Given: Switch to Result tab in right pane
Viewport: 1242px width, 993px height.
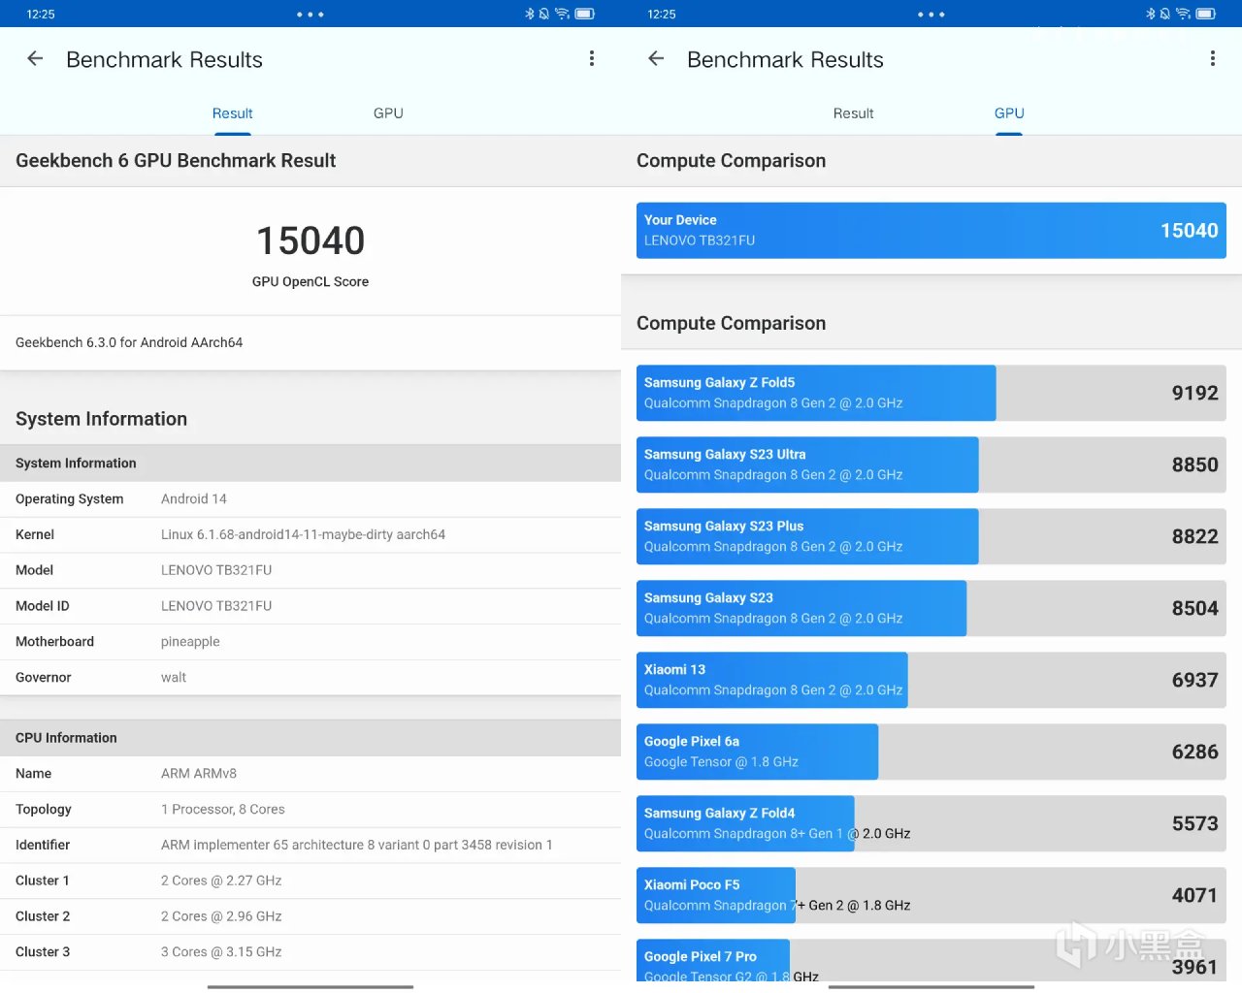Looking at the screenshot, I should [853, 113].
